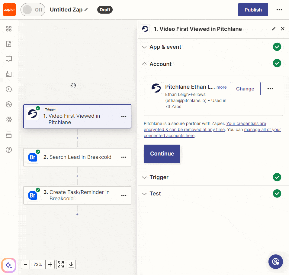Collapse the Account section
The image size is (289, 275).
(213, 64)
